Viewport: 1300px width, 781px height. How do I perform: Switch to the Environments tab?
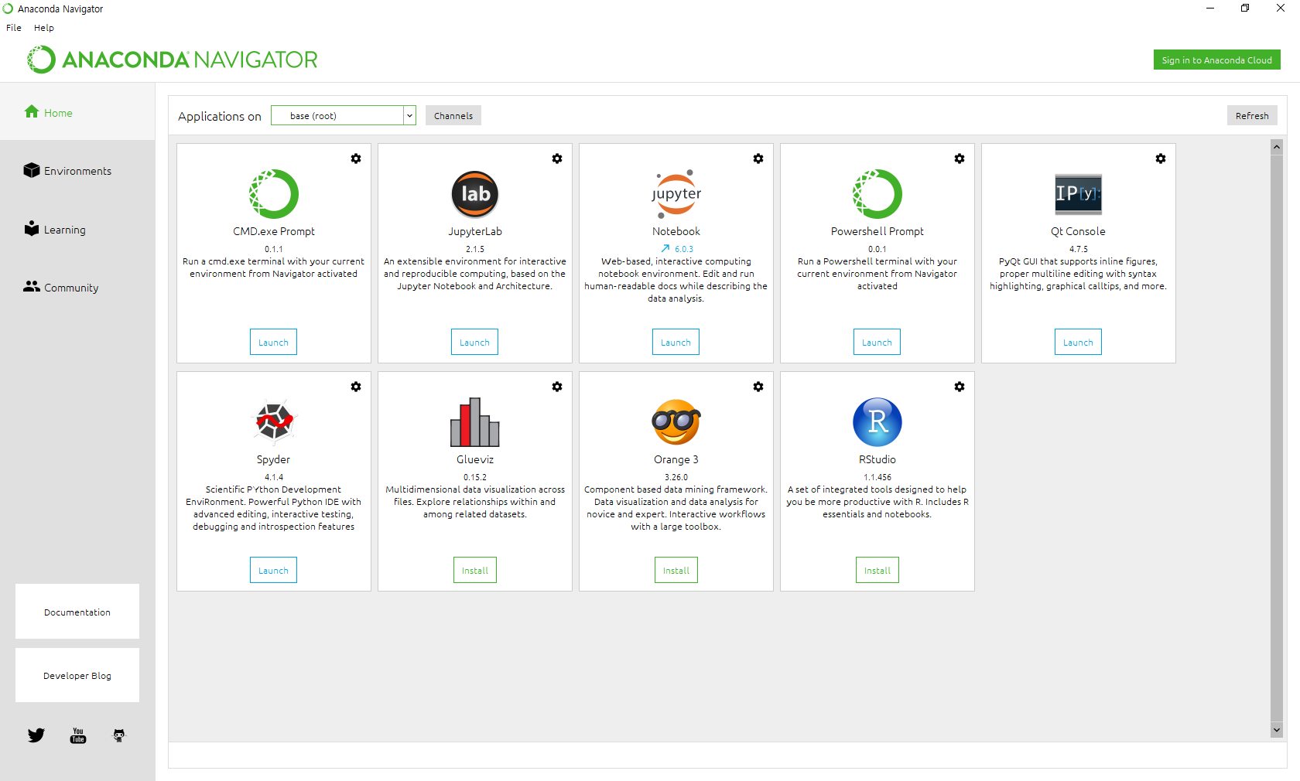coord(77,171)
